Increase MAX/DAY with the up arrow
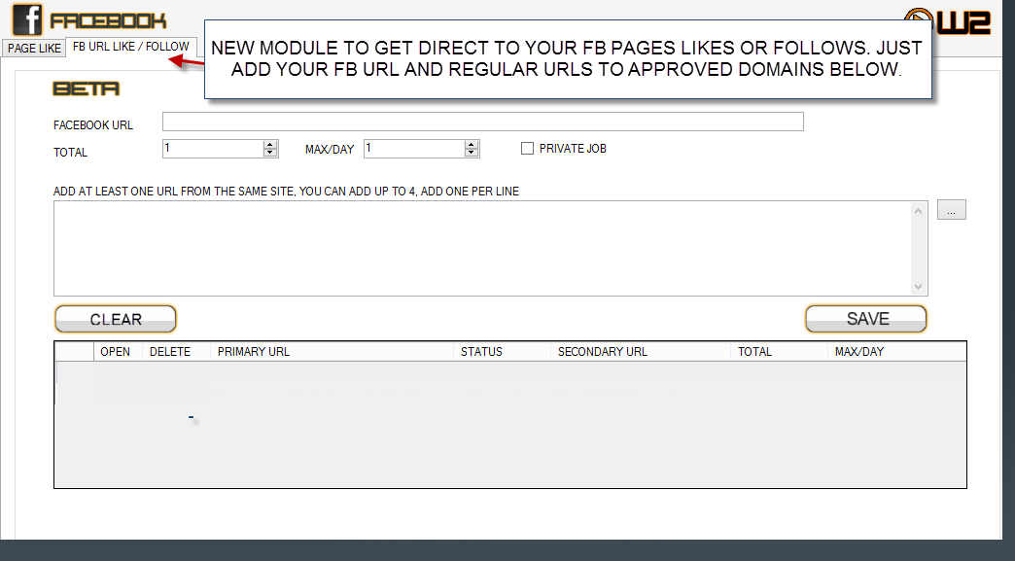Image resolution: width=1015 pixels, height=561 pixels. [472, 144]
